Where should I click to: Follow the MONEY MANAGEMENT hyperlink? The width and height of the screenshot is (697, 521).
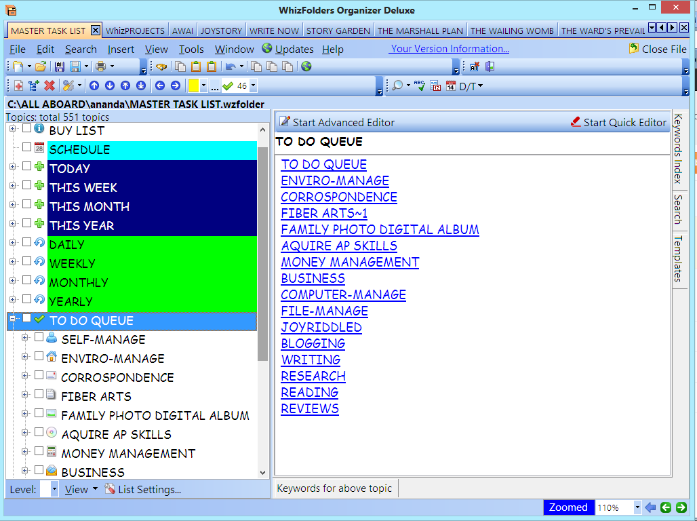coord(350,262)
